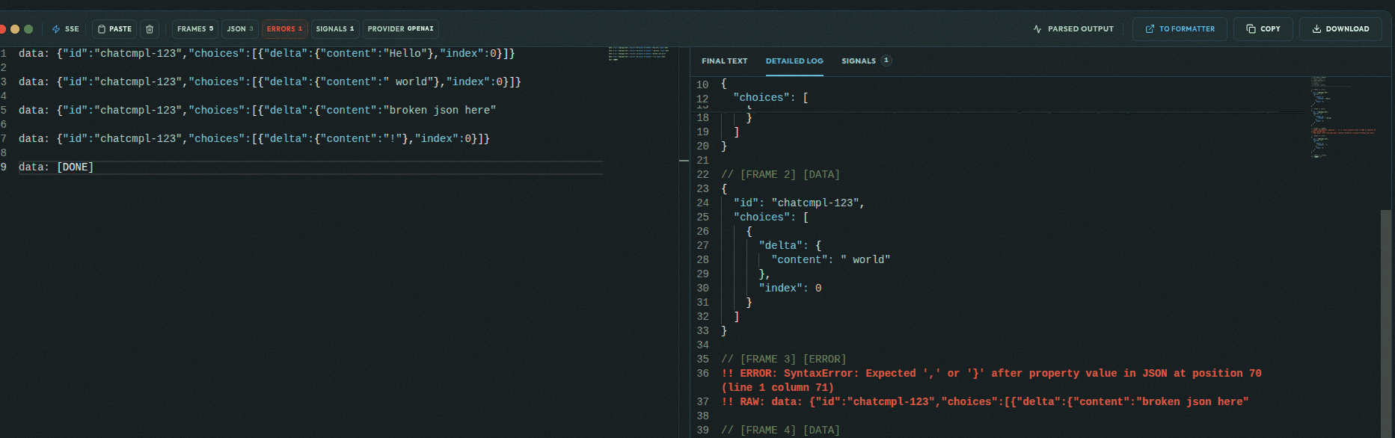Click the Parsed Output pulse icon
This screenshot has width=1395, height=438.
1037,29
